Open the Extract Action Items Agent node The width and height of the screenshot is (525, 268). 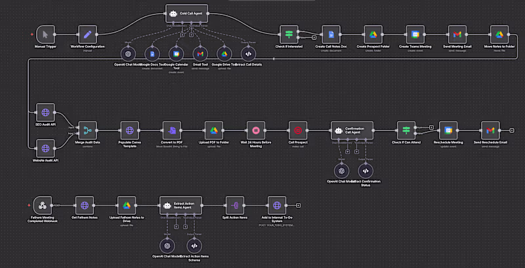click(x=180, y=205)
